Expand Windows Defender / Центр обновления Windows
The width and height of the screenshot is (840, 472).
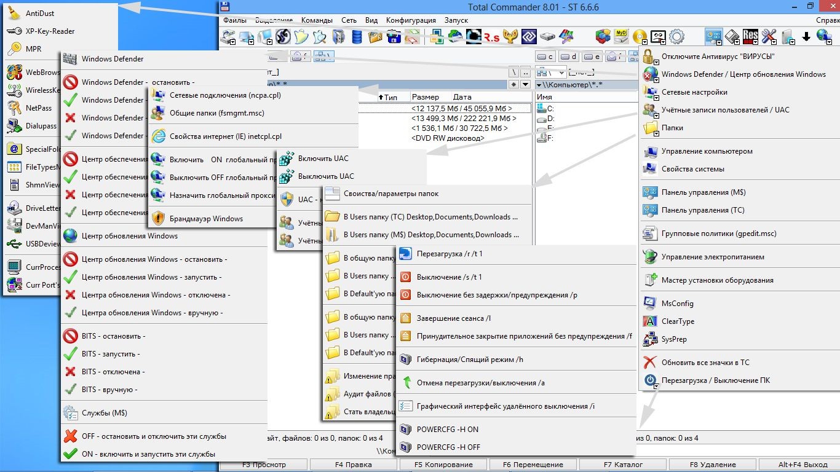pos(738,74)
